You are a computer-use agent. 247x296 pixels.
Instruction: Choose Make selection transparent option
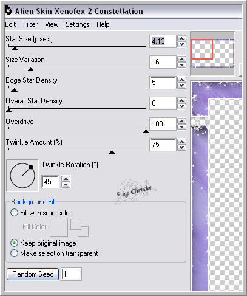point(14,253)
